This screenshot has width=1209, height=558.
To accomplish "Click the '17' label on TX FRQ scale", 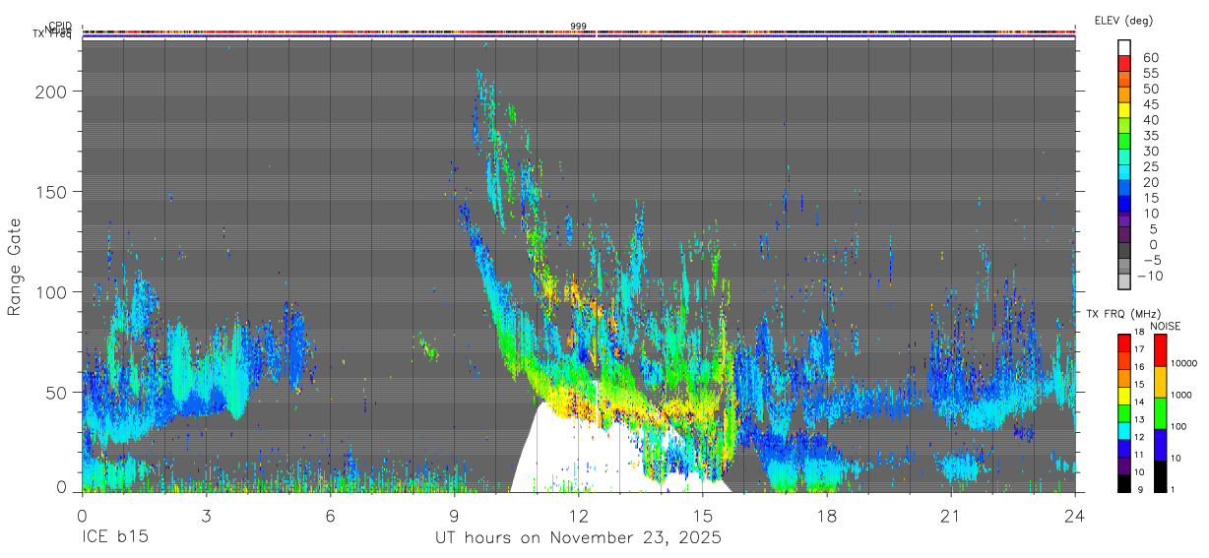I will (1140, 349).
